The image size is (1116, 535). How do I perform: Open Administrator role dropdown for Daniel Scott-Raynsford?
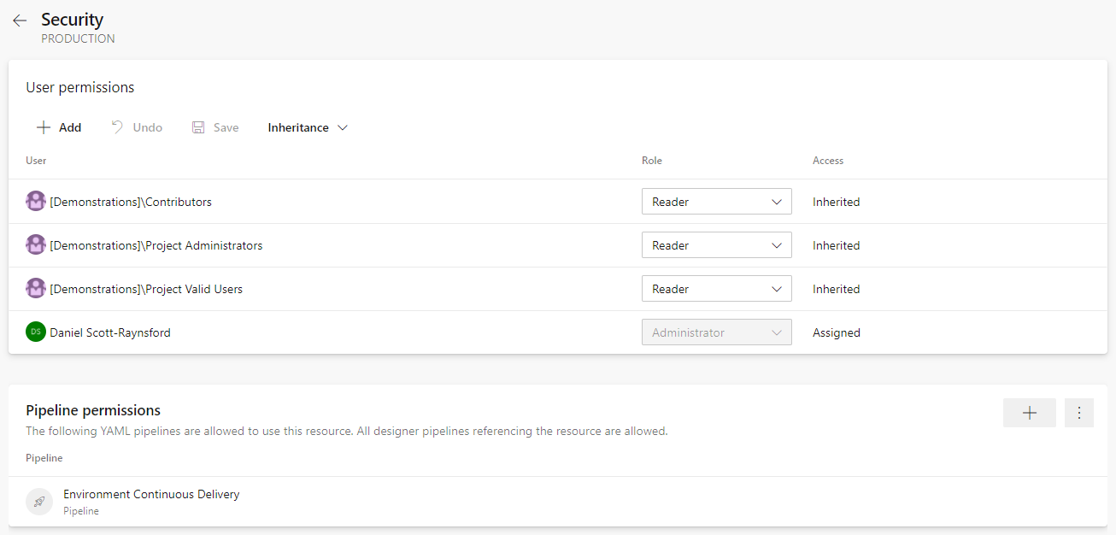[x=717, y=332]
